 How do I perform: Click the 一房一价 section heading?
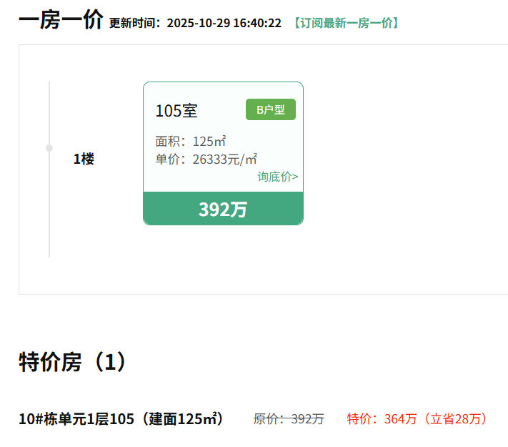61,21
